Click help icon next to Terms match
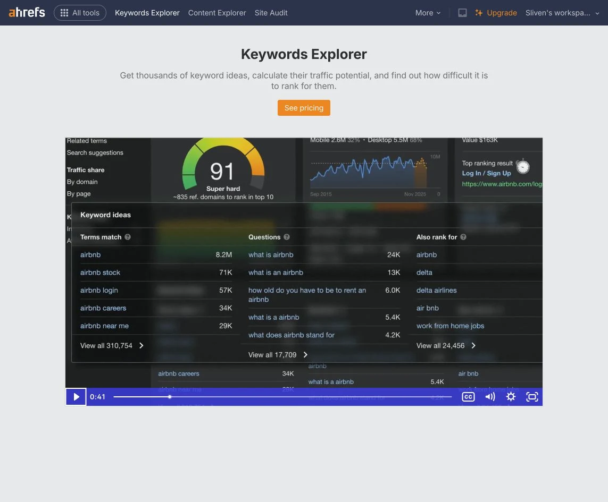The width and height of the screenshot is (608, 502). [128, 237]
